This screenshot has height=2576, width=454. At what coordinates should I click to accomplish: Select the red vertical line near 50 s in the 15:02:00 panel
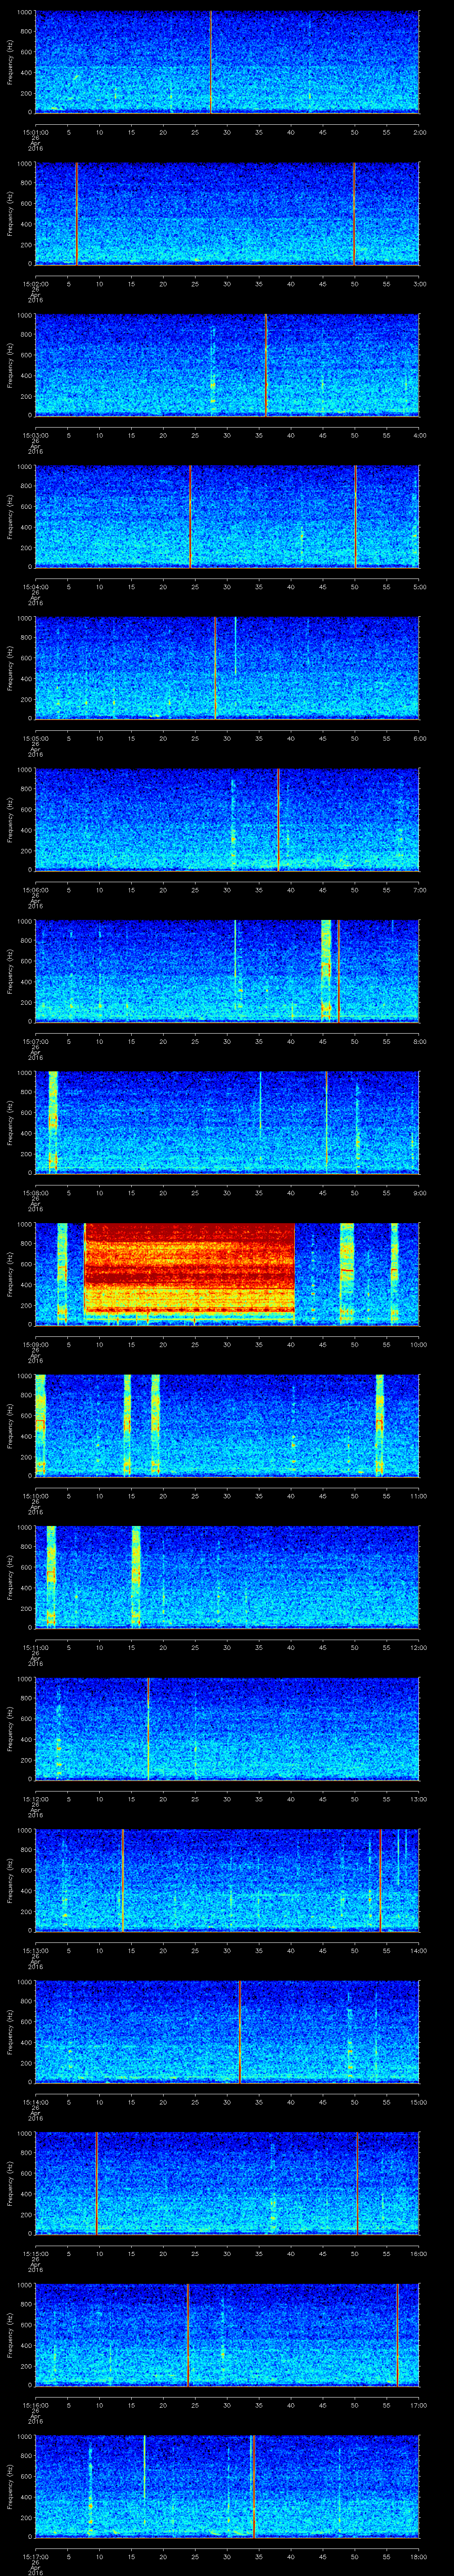[353, 214]
